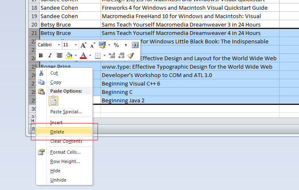Click Increase Decimal icon

pos(112,56)
